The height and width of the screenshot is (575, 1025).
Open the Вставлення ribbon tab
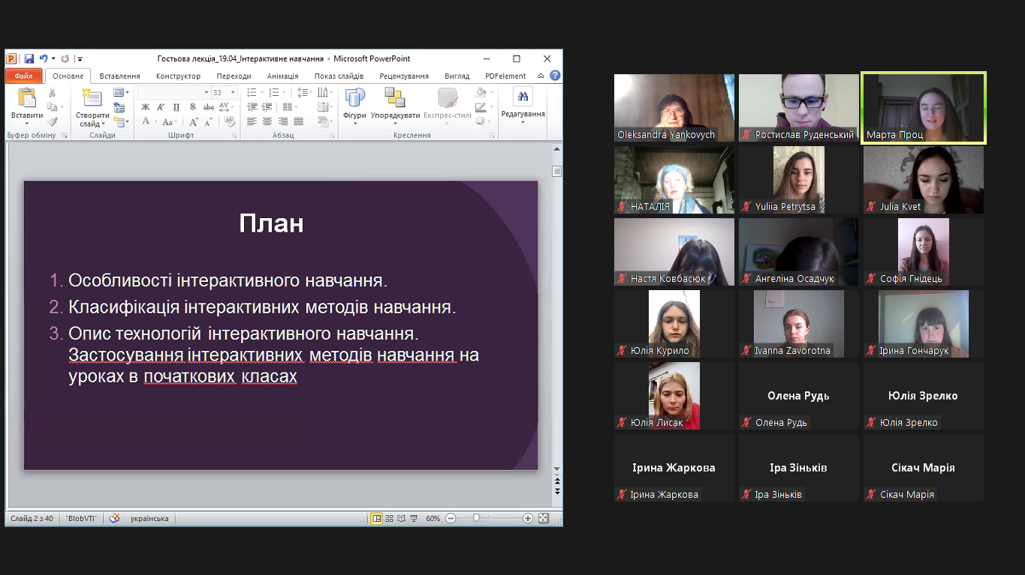coord(119,76)
